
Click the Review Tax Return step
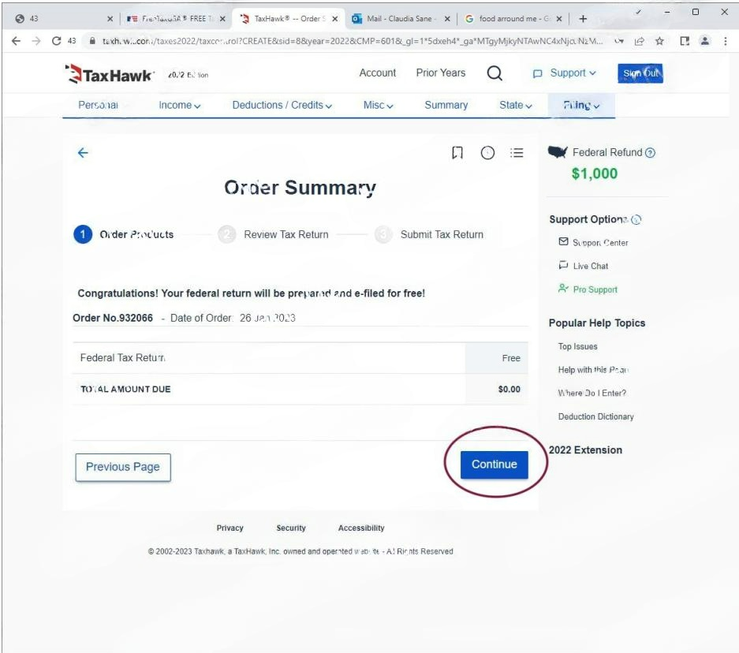pyautogui.click(x=274, y=234)
